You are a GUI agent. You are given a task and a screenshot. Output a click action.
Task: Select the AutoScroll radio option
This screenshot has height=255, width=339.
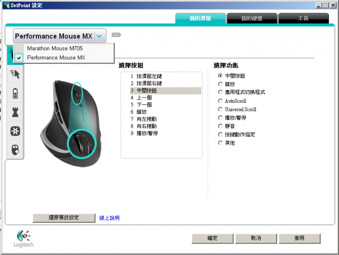(x=220, y=101)
